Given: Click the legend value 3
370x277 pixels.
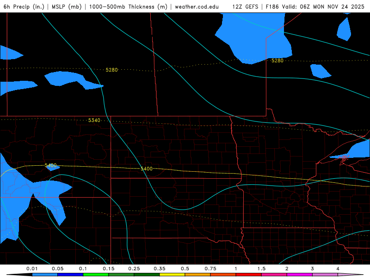Looking at the screenshot, I should click(x=313, y=269).
